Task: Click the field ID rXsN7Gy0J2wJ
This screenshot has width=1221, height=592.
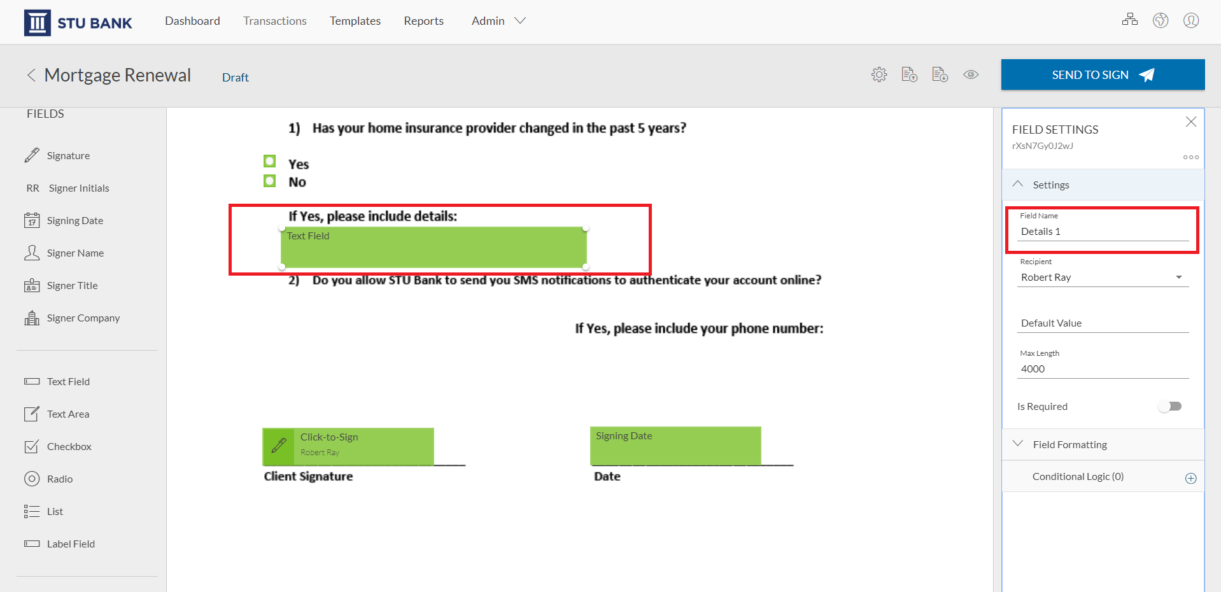Action: click(1043, 146)
